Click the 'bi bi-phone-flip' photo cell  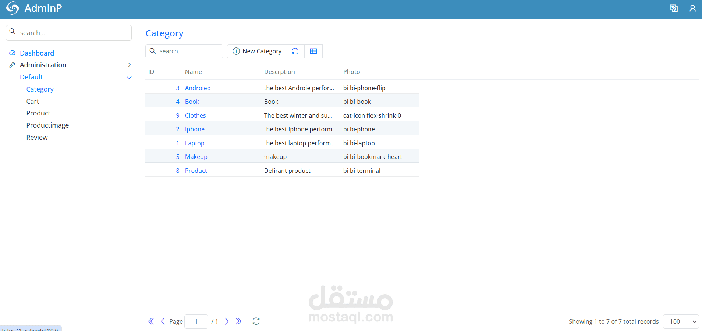[x=364, y=88]
